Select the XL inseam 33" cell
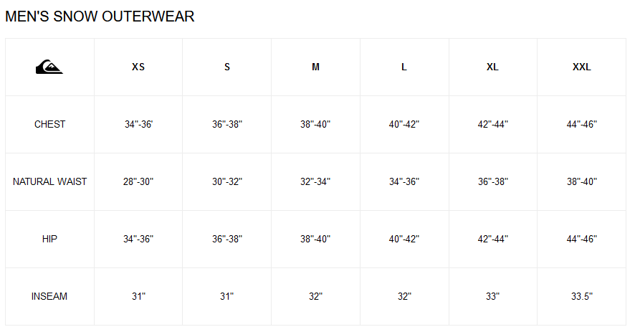Screen dimensions: 635x332 click(492, 297)
